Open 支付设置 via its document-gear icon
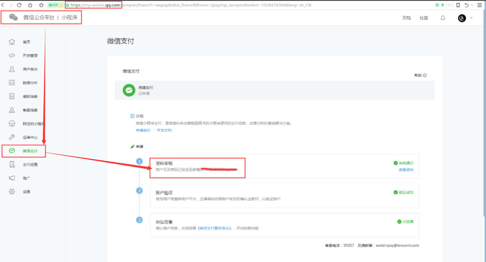 pos(12,164)
